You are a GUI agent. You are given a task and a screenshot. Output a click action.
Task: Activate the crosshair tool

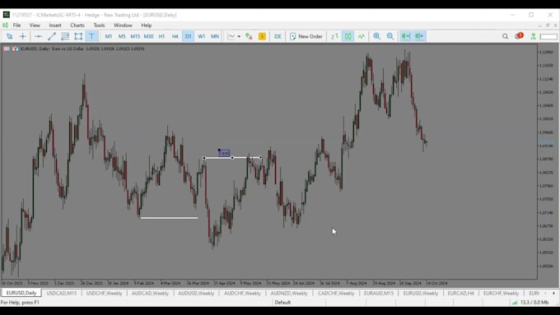[22, 36]
